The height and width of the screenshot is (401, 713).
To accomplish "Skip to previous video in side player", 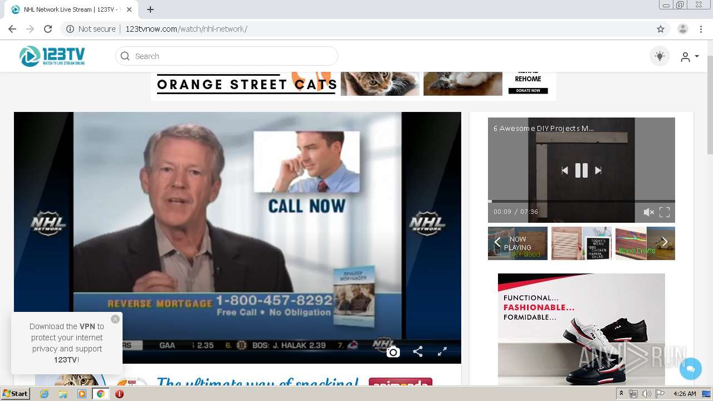I will click(565, 170).
